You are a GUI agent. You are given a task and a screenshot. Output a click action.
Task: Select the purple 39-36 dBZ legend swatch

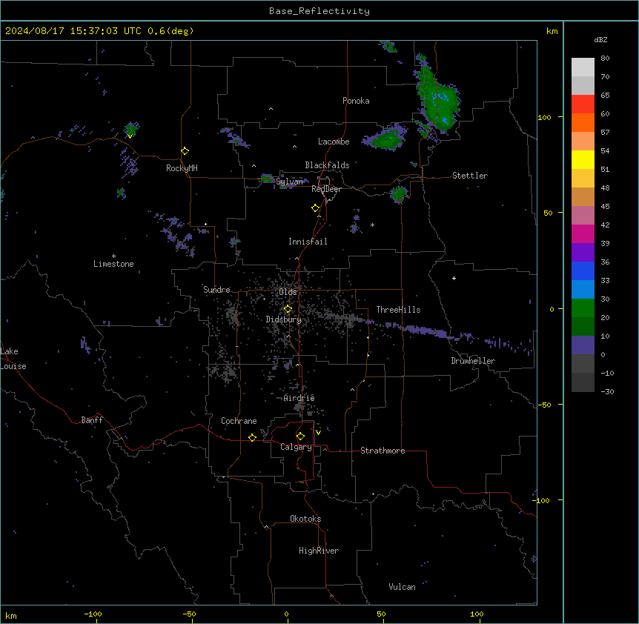[583, 253]
